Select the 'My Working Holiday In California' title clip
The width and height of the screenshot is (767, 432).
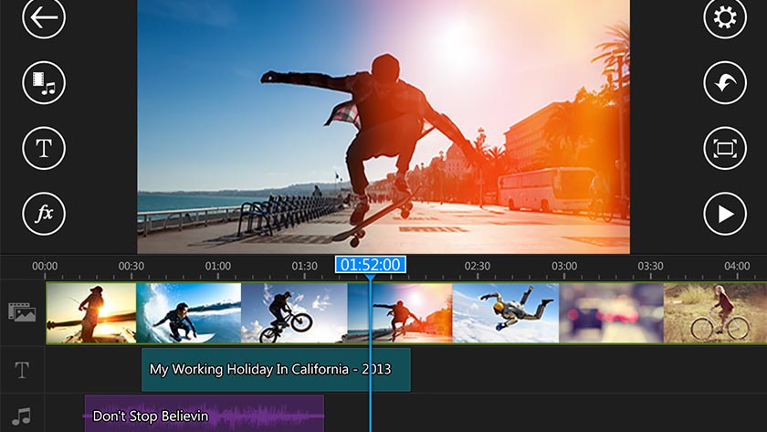pyautogui.click(x=275, y=370)
